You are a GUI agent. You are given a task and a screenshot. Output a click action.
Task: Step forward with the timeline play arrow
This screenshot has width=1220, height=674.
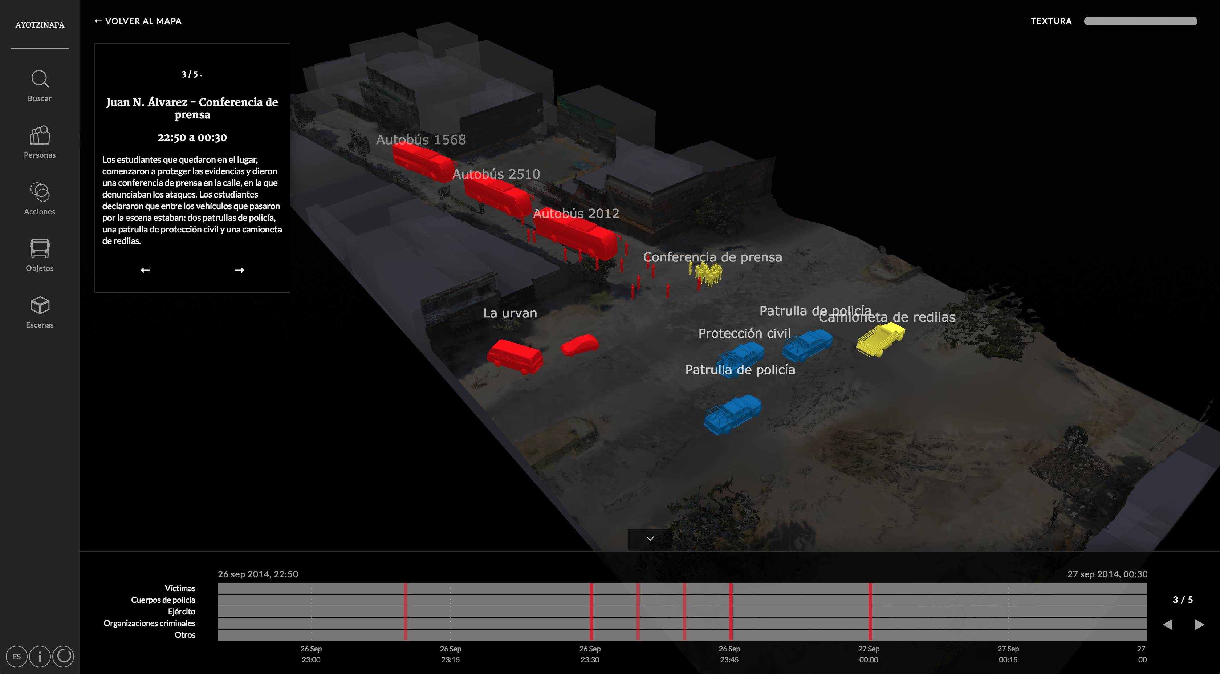(x=1199, y=624)
